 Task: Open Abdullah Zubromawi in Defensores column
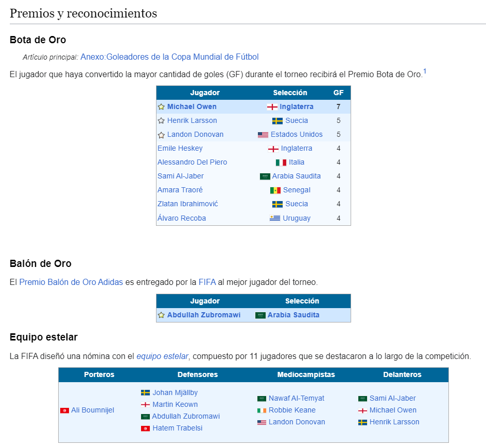click(x=186, y=416)
